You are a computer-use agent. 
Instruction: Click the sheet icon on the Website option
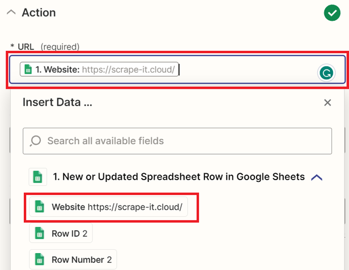(40, 207)
